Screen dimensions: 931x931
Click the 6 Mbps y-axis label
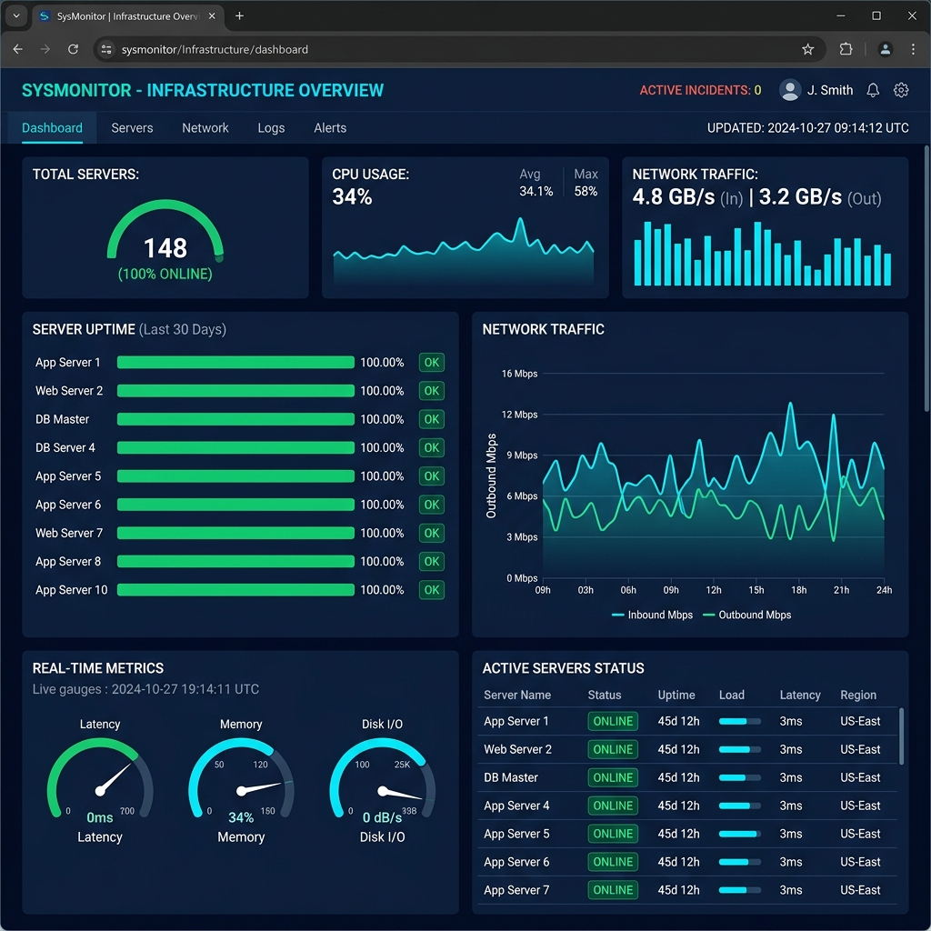point(522,496)
